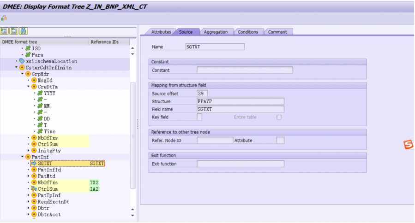Click the PmtTpInf element icon
The image size is (415, 223).
[x=34, y=195]
